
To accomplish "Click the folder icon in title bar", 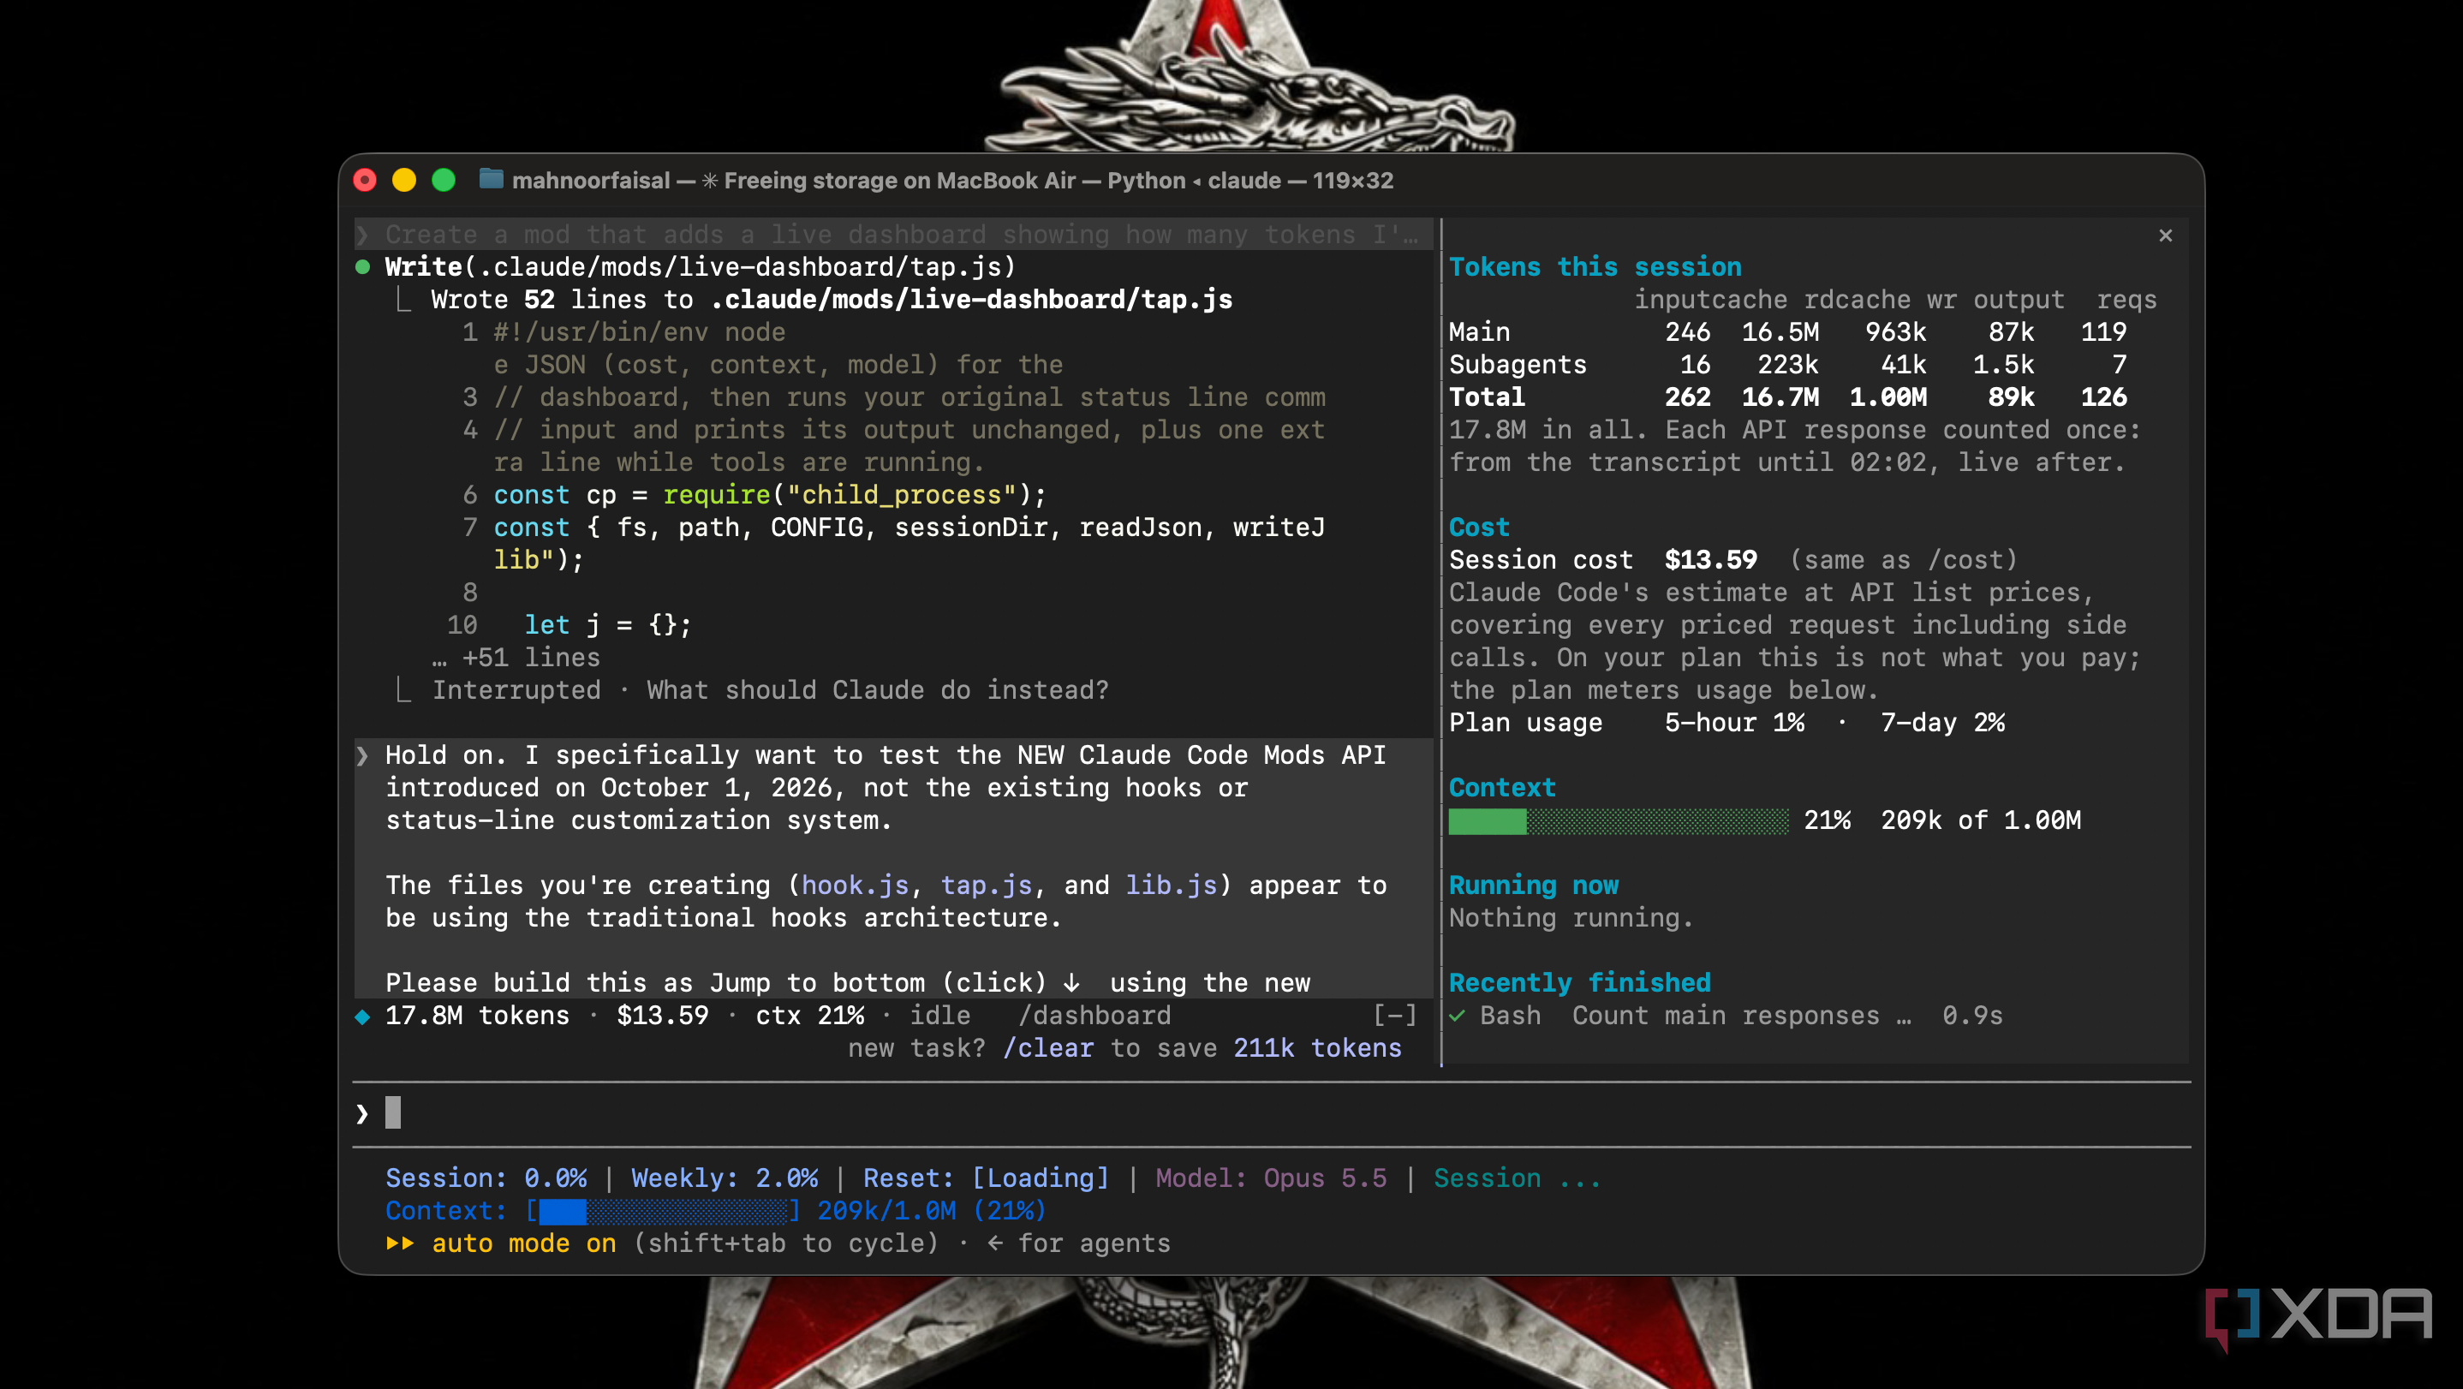I will click(x=491, y=179).
